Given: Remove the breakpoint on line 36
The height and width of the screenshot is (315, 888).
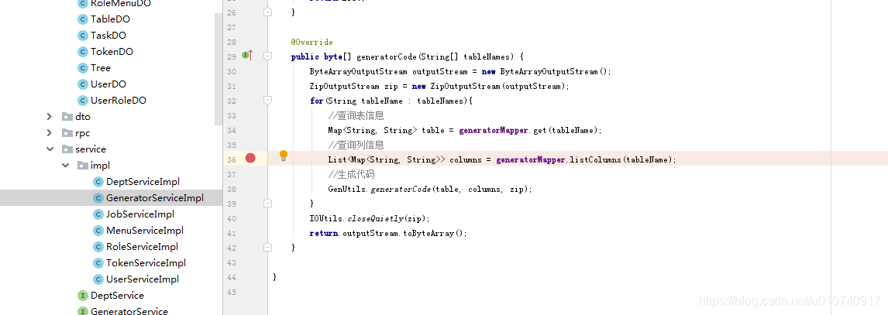Looking at the screenshot, I should (250, 158).
